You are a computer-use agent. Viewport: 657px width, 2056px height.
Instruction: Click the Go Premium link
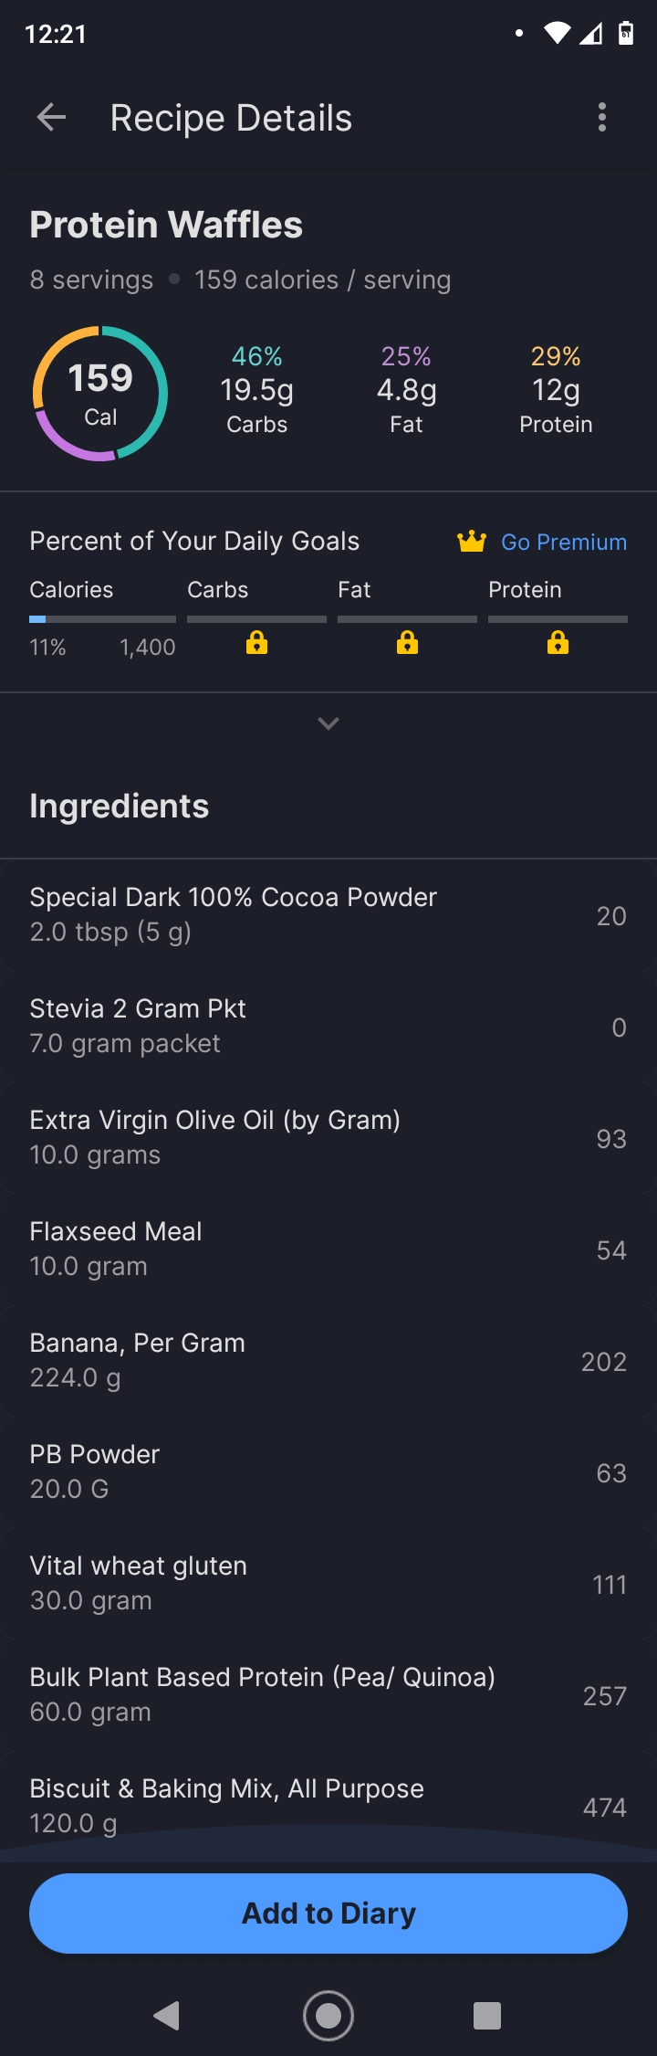coord(563,543)
